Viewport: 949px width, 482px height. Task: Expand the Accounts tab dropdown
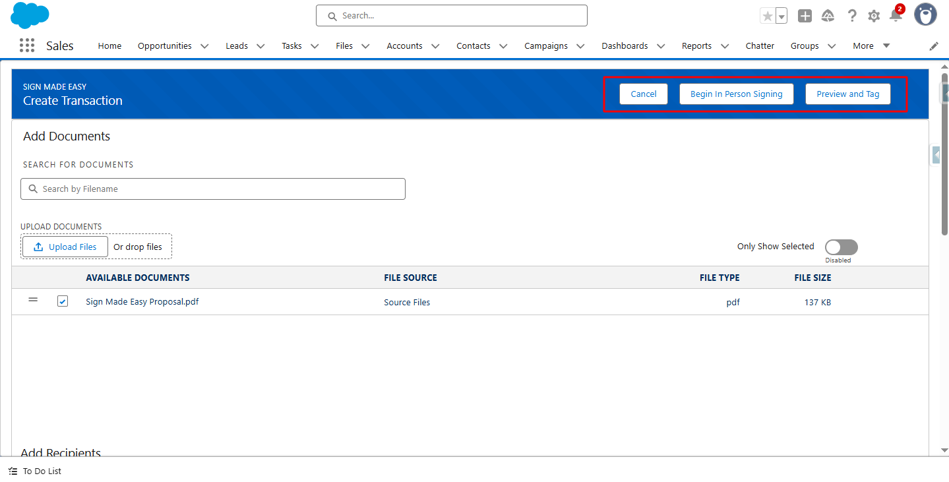(435, 46)
